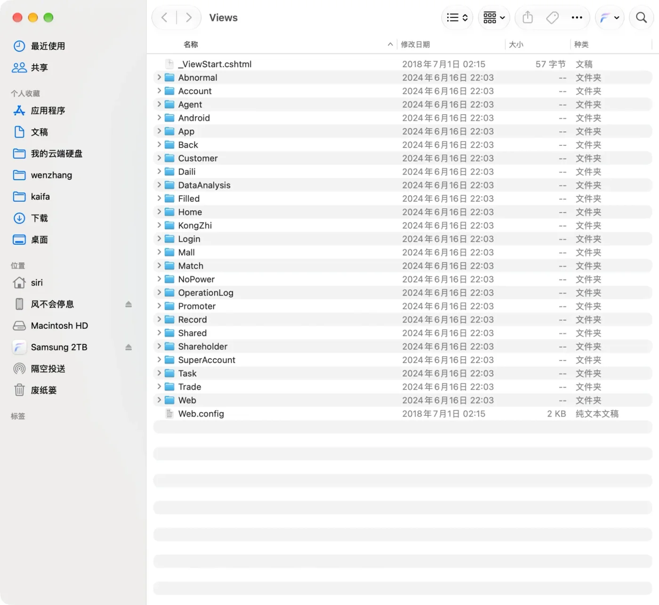Screen dimensions: 659x605
Task: Eject the 风不会停息 device
Action: click(129, 304)
